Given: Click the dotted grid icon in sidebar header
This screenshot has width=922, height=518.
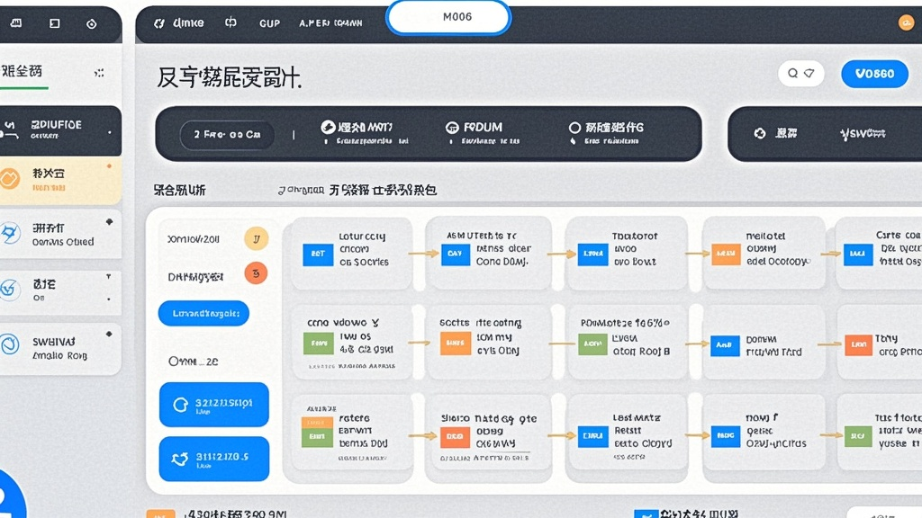Looking at the screenshot, I should tap(99, 73).
